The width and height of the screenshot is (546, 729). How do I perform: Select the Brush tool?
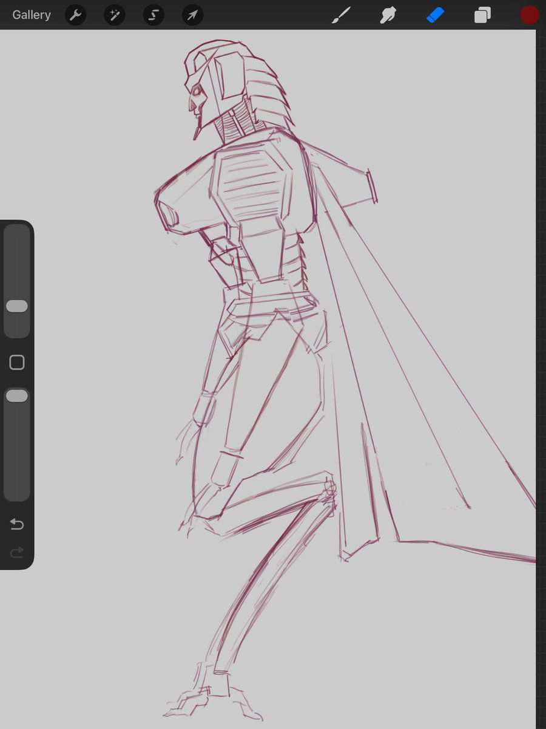tap(342, 15)
